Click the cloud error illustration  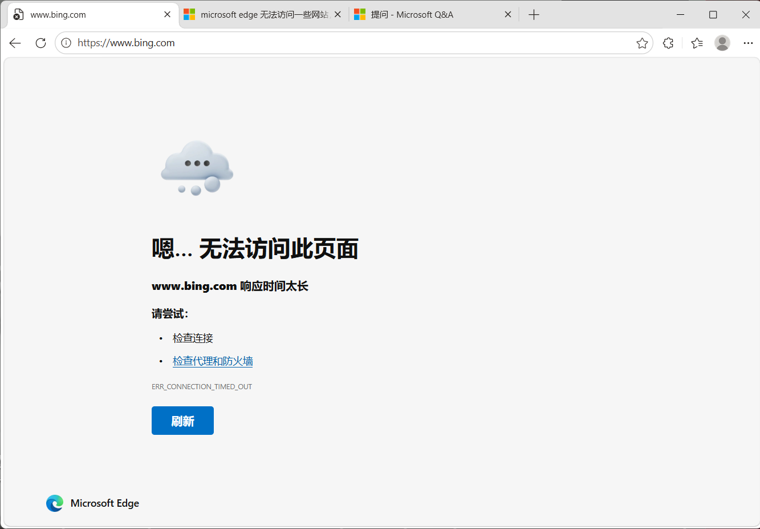[x=197, y=168]
